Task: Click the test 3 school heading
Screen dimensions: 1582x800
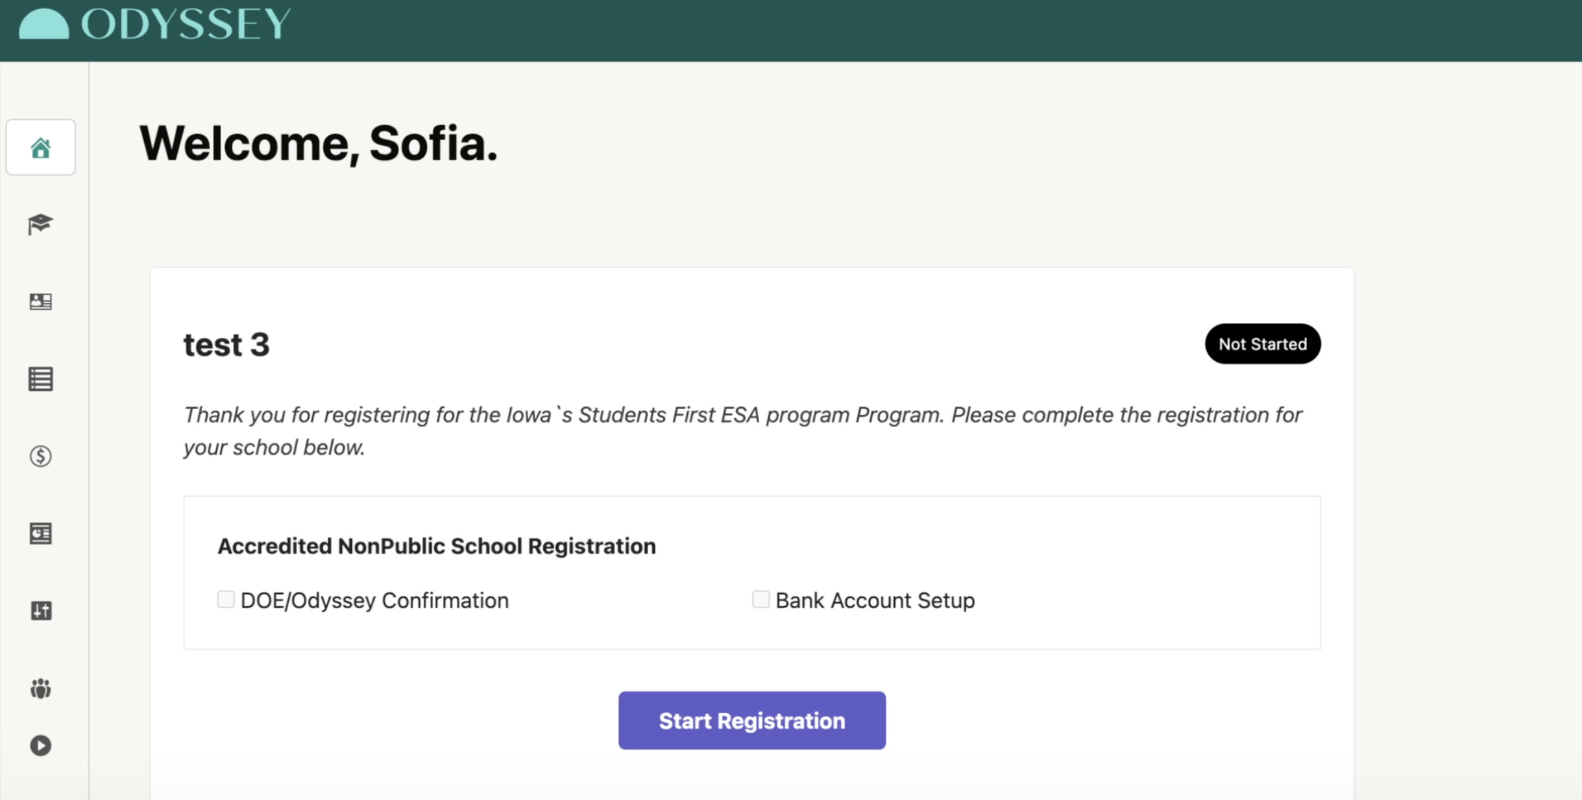Action: [226, 345]
